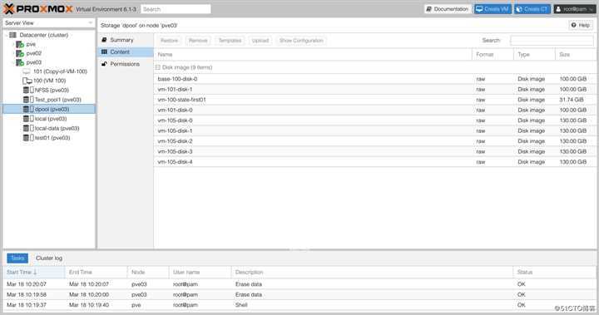
Task: Select test01 (pve03) storage
Action: [52, 138]
